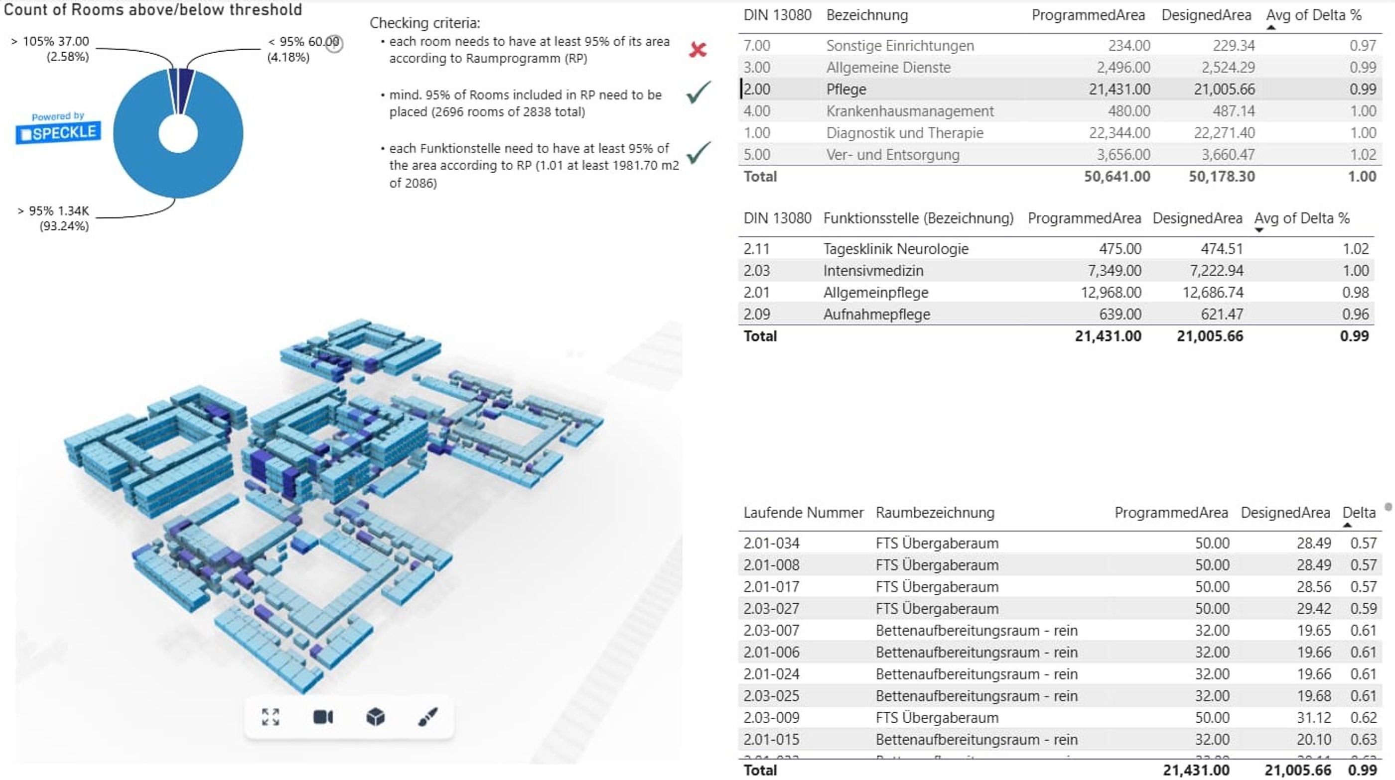The image size is (1395, 780).
Task: Select the cube view mode icon
Action: click(375, 717)
